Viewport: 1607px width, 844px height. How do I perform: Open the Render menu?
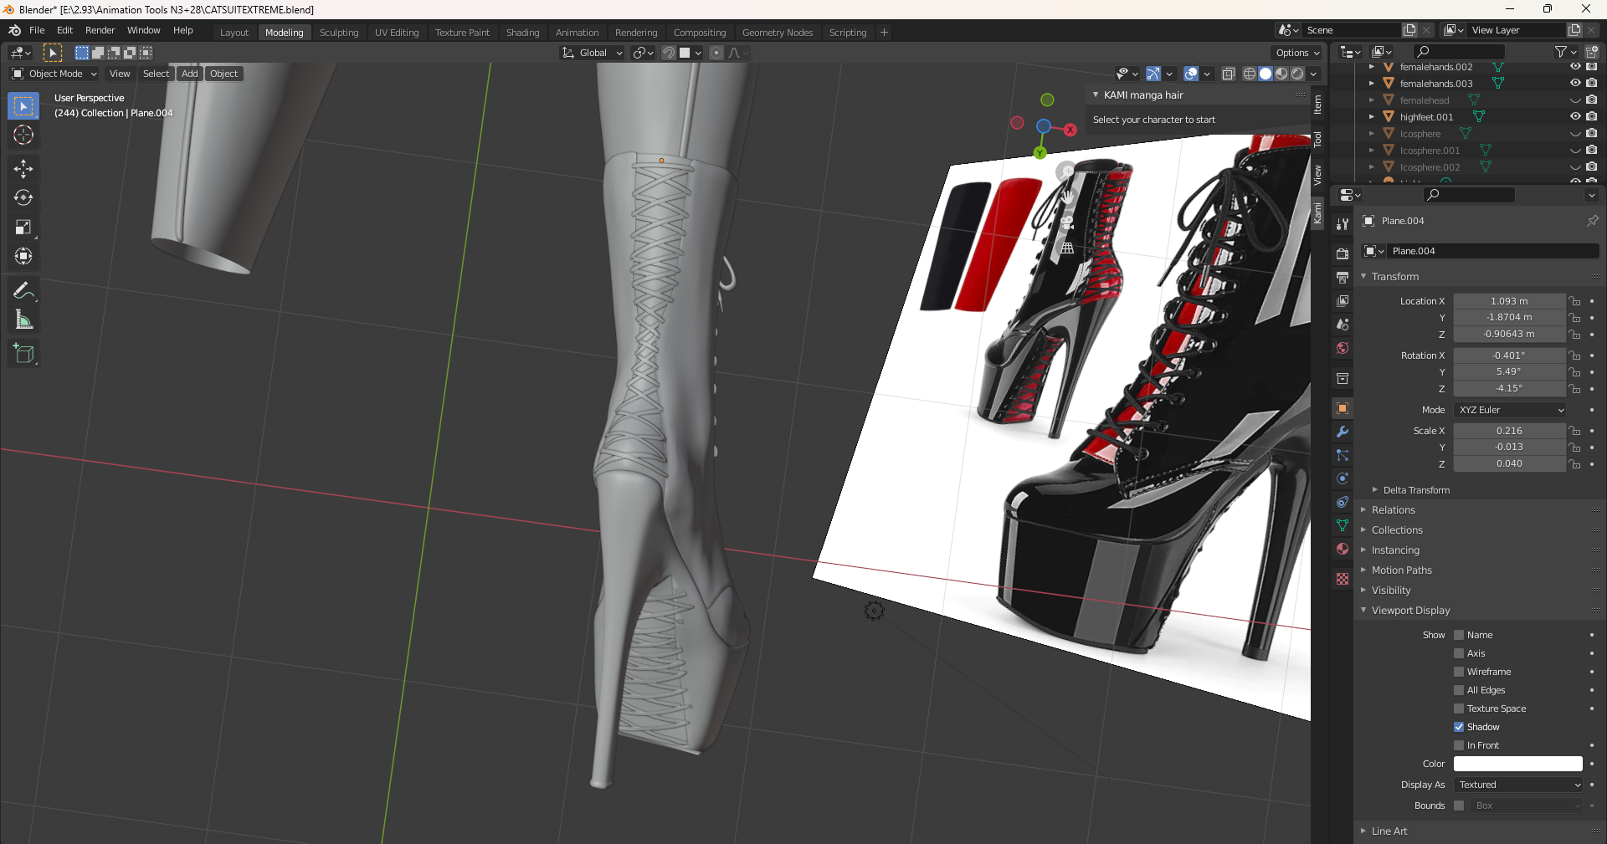pos(100,30)
